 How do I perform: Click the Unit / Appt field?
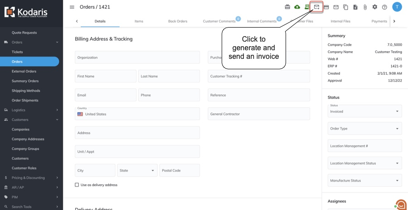[137, 152]
